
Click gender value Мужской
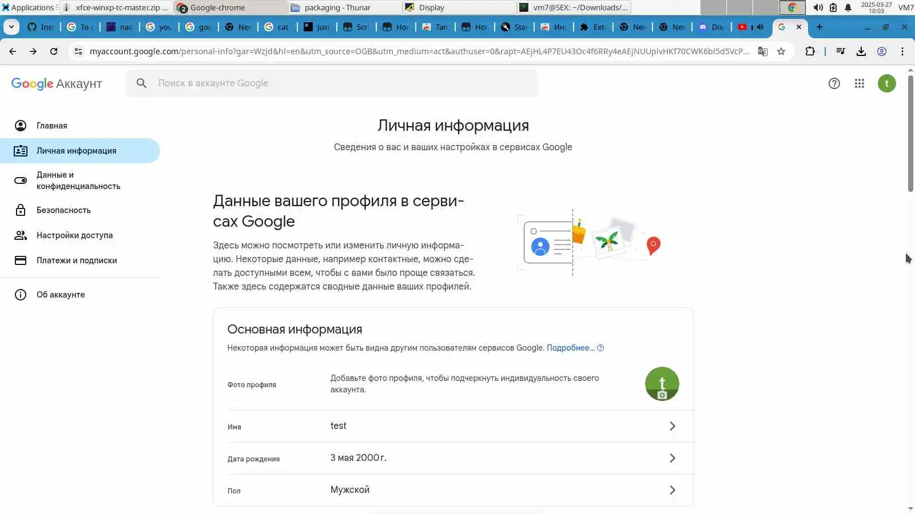350,490
